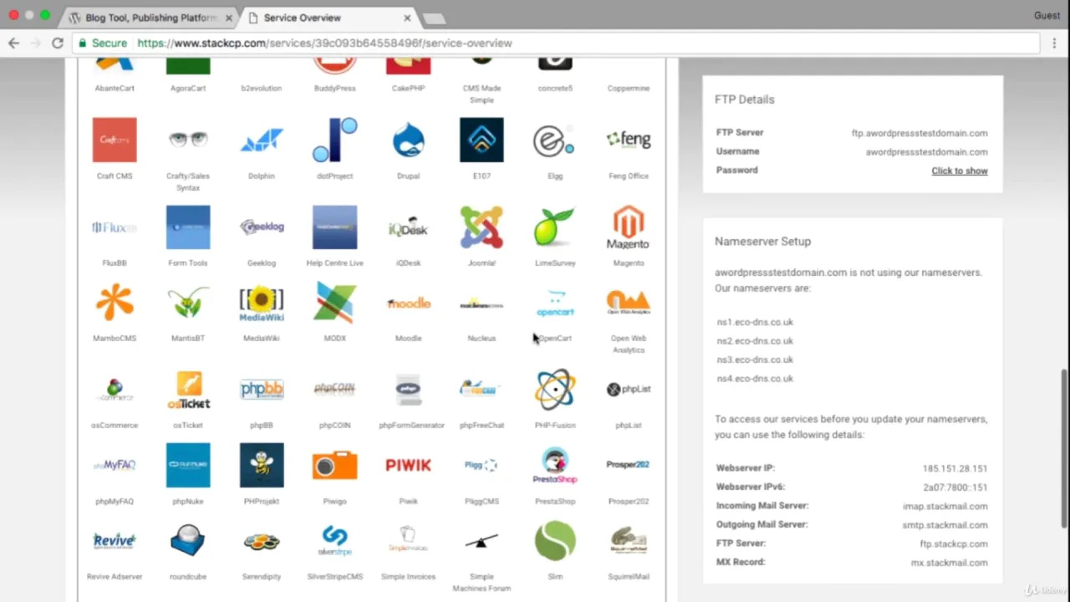1070x602 pixels.
Task: Click the browser back arrow
Action: point(14,43)
